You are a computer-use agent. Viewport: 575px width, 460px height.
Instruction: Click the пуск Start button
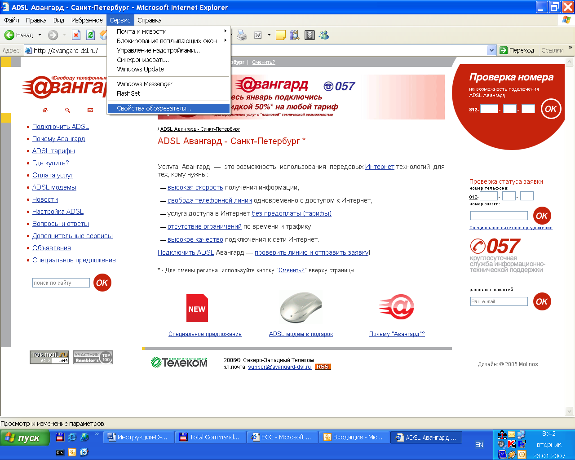coord(25,438)
